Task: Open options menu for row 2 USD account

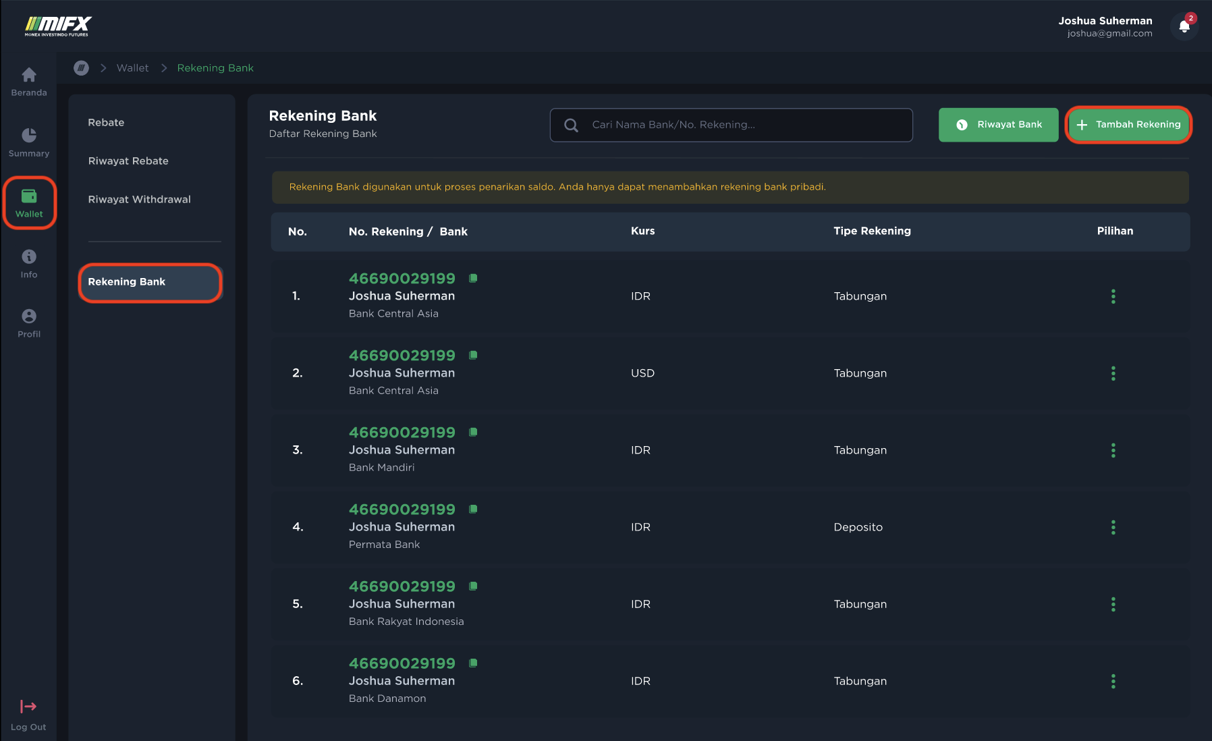Action: click(1113, 373)
